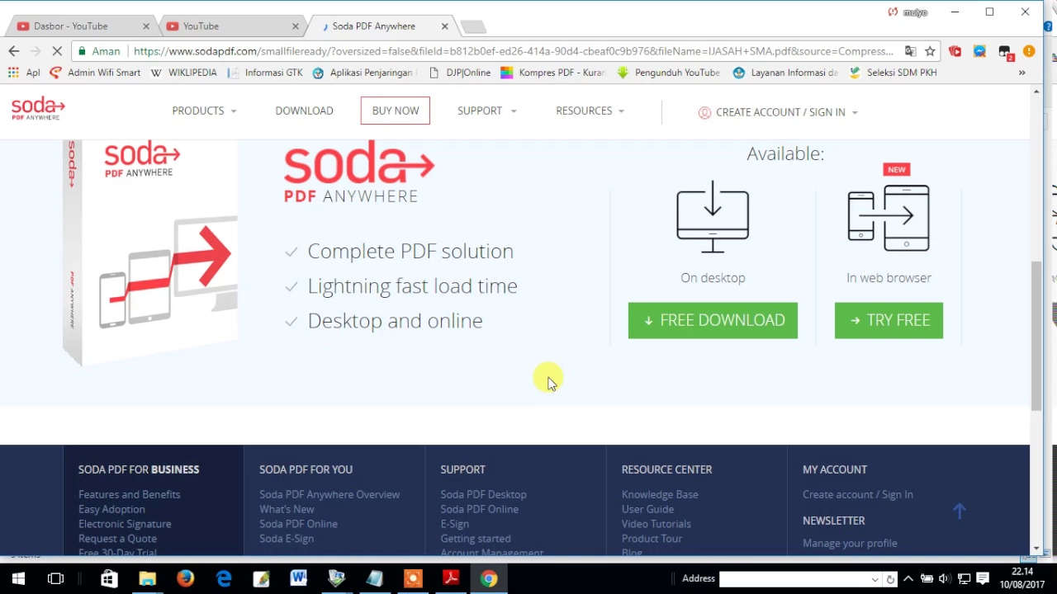Close the Dasbor - YouTube tab

146,26
